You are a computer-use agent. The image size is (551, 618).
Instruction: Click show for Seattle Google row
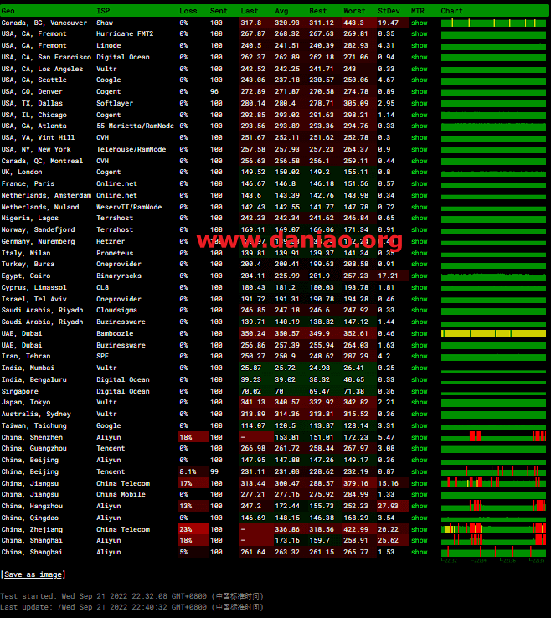click(x=419, y=80)
